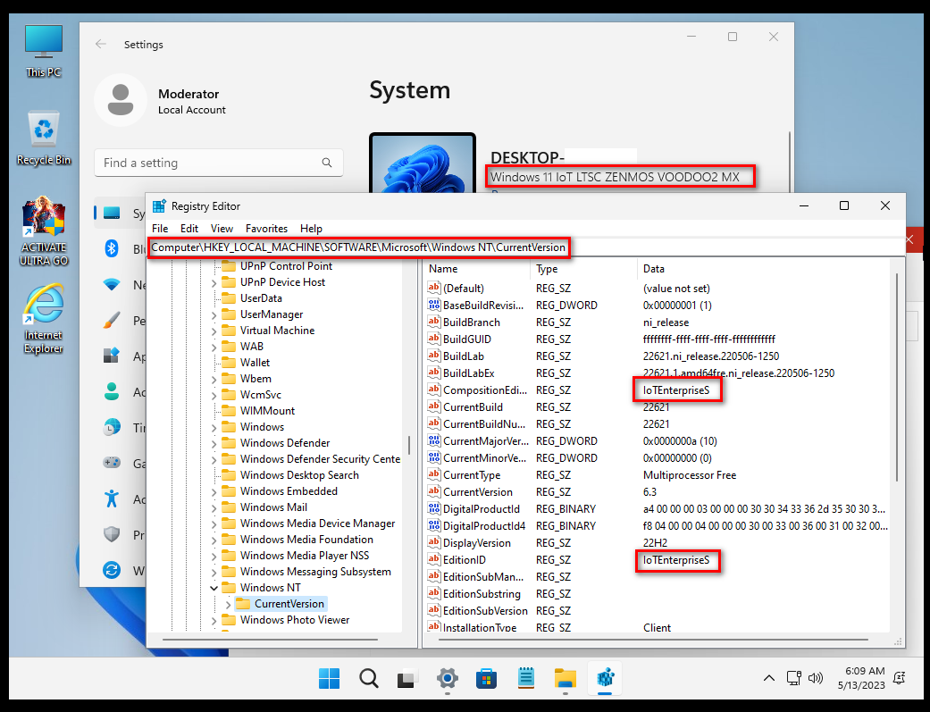
Task: Open the network tray icon
Action: pyautogui.click(x=793, y=677)
